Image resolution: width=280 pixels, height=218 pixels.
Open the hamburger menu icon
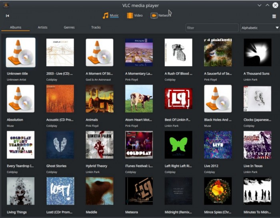point(274,16)
